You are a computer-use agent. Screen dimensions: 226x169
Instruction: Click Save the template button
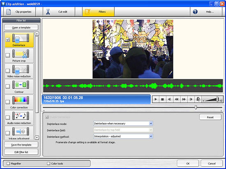point(21,145)
